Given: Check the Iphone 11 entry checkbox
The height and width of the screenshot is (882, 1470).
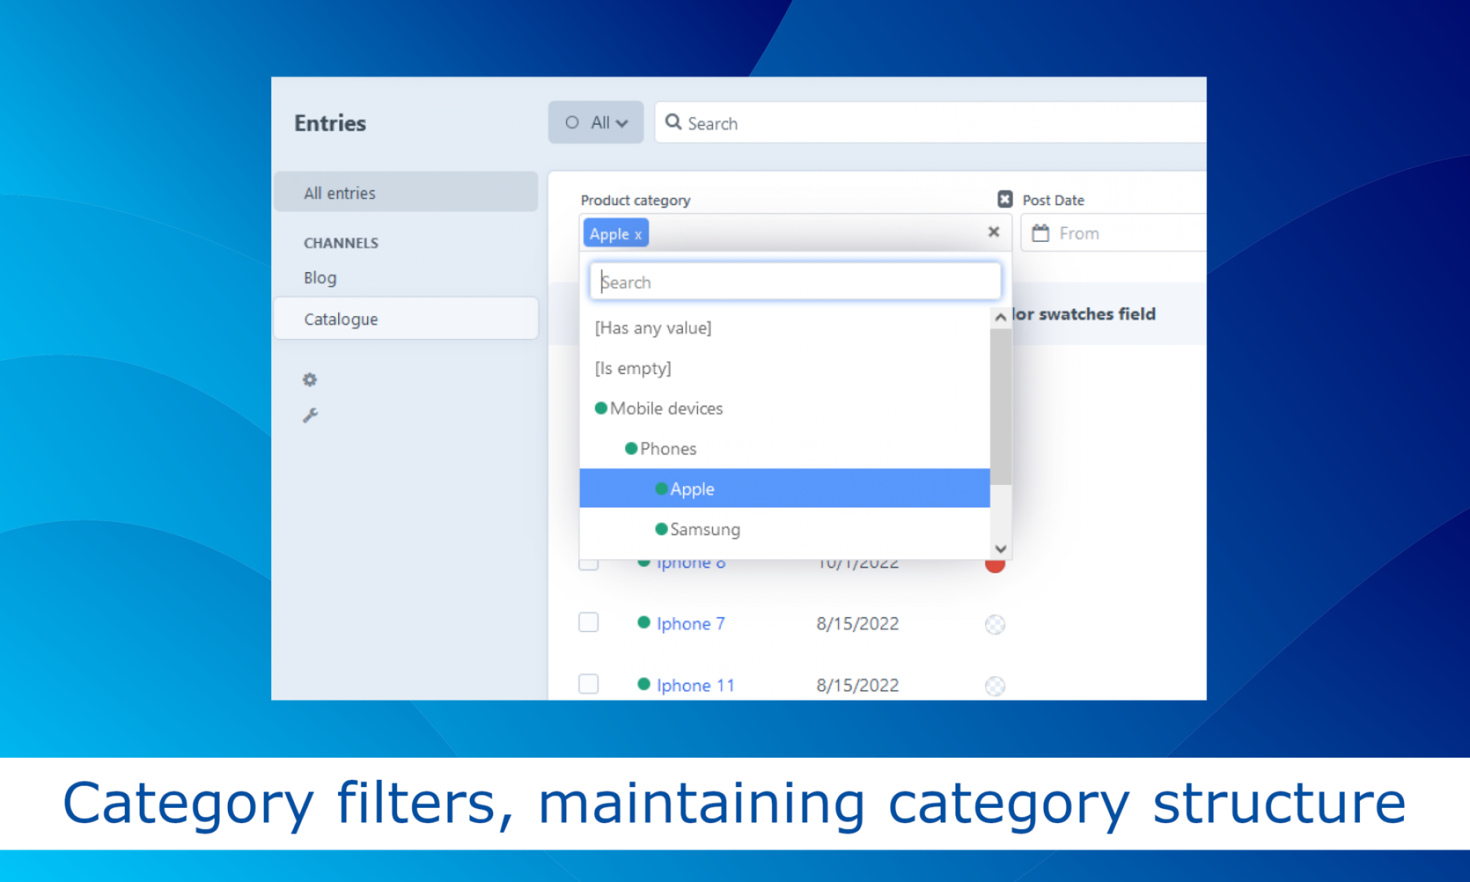Looking at the screenshot, I should click(588, 684).
